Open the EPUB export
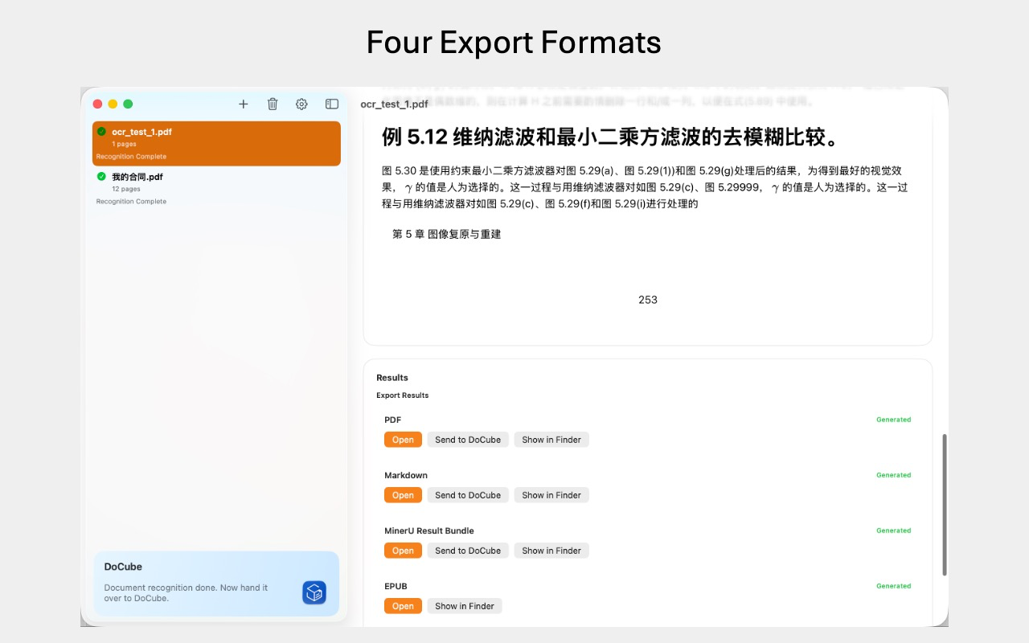 pos(403,606)
